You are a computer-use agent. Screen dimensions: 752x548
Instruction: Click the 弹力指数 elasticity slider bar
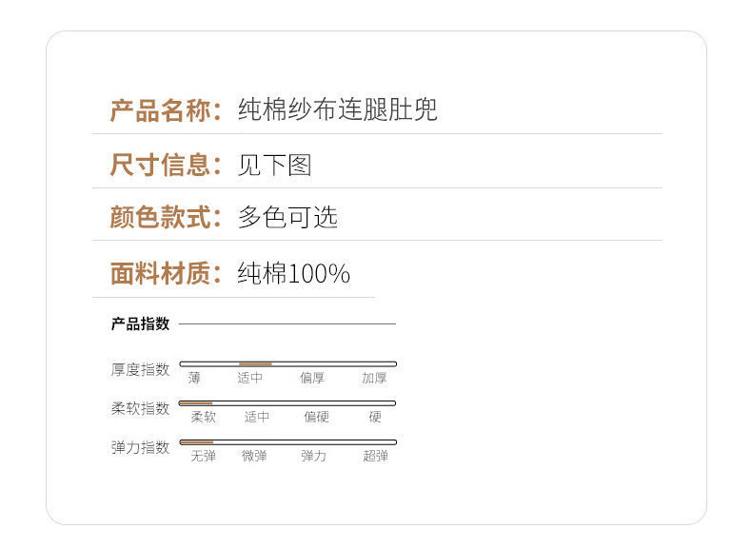tap(287, 442)
